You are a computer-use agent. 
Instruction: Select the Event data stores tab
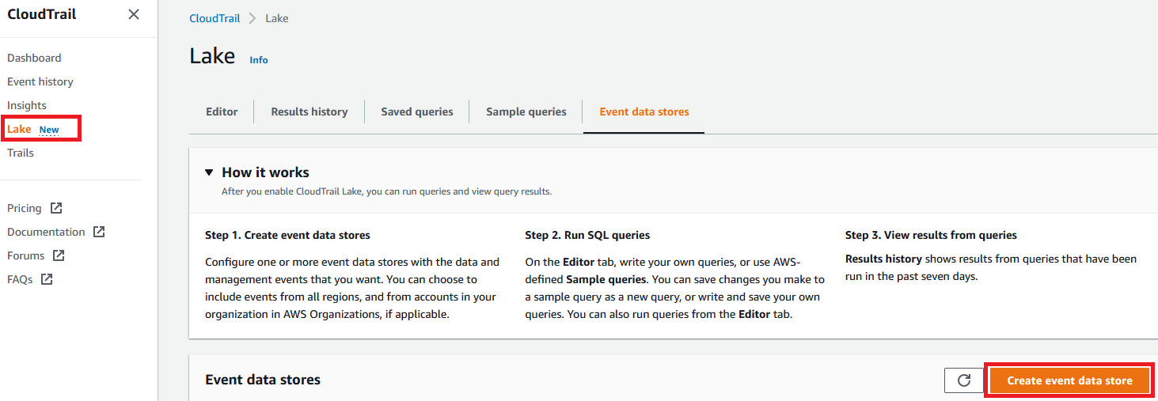pos(644,112)
